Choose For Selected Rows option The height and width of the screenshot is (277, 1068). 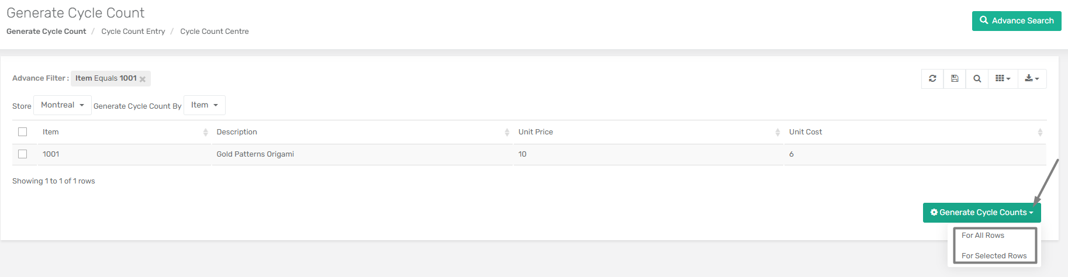(994, 256)
